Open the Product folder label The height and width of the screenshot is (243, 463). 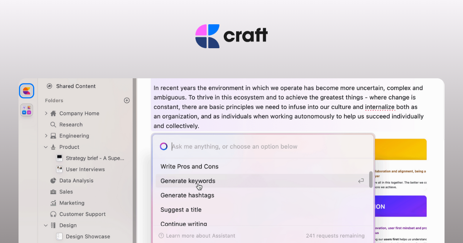(x=69, y=147)
